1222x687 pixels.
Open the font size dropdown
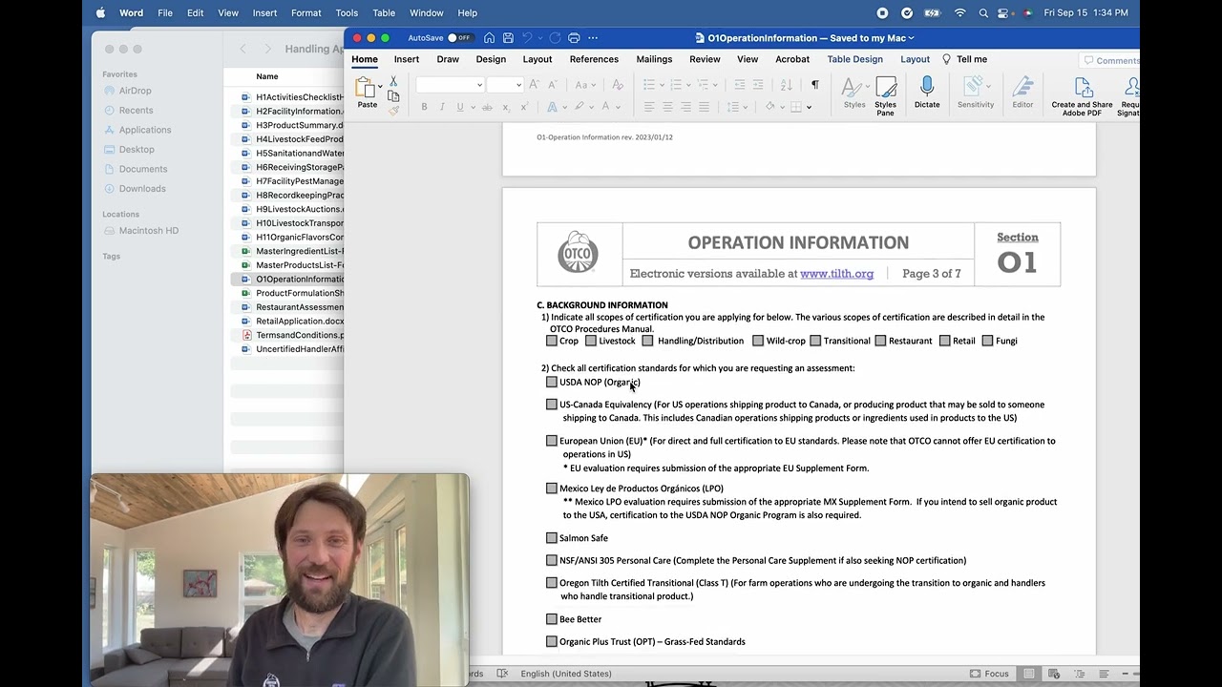point(518,85)
